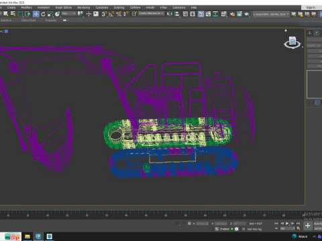Toggle the Scene Explorer
The image size is (322, 241).
pos(185,14)
